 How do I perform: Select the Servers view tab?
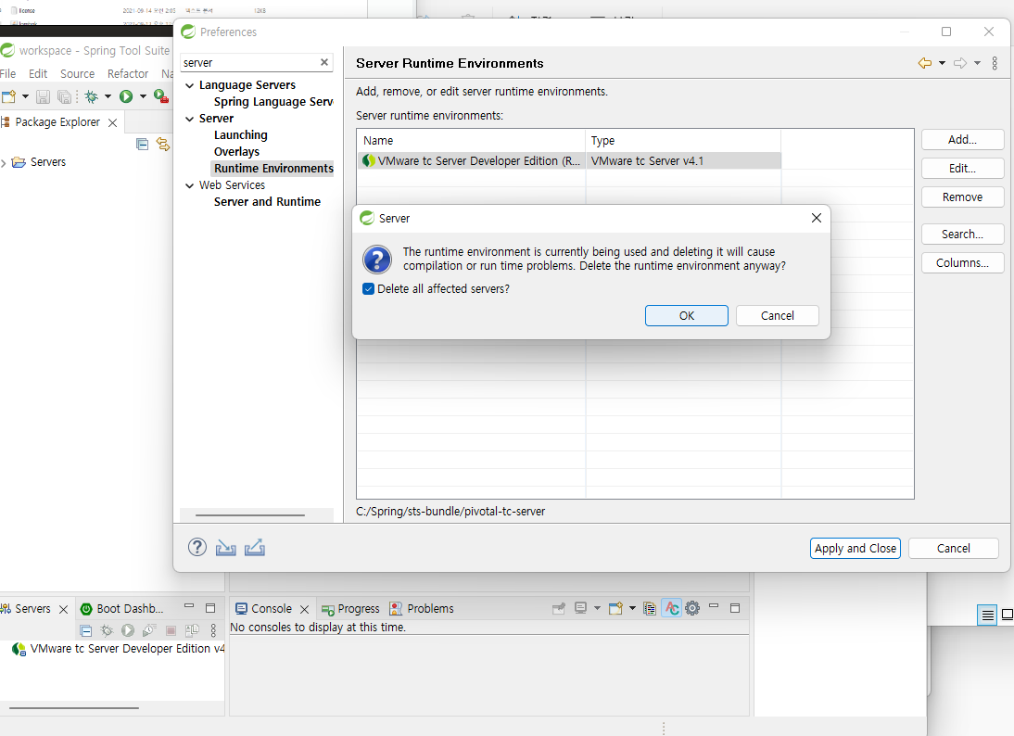[32, 609]
